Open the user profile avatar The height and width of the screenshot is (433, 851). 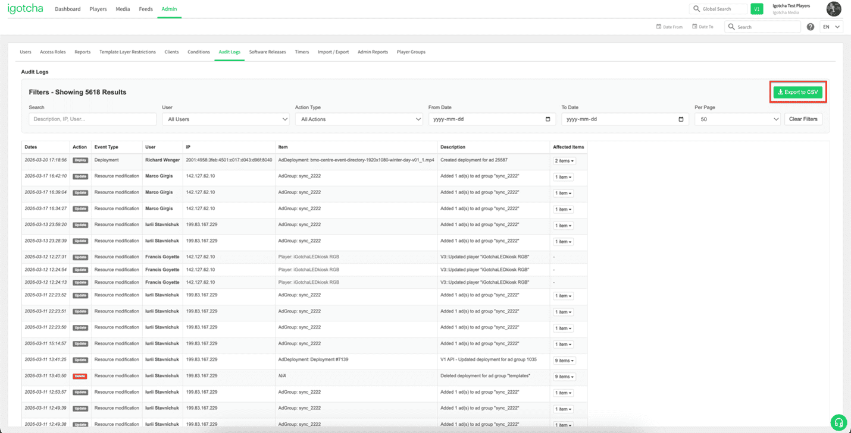click(x=833, y=9)
